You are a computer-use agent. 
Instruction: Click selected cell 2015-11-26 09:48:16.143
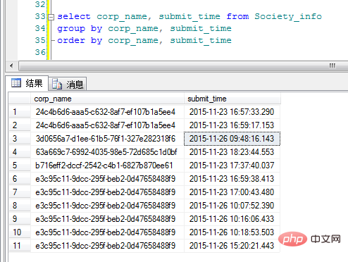[x=232, y=139]
